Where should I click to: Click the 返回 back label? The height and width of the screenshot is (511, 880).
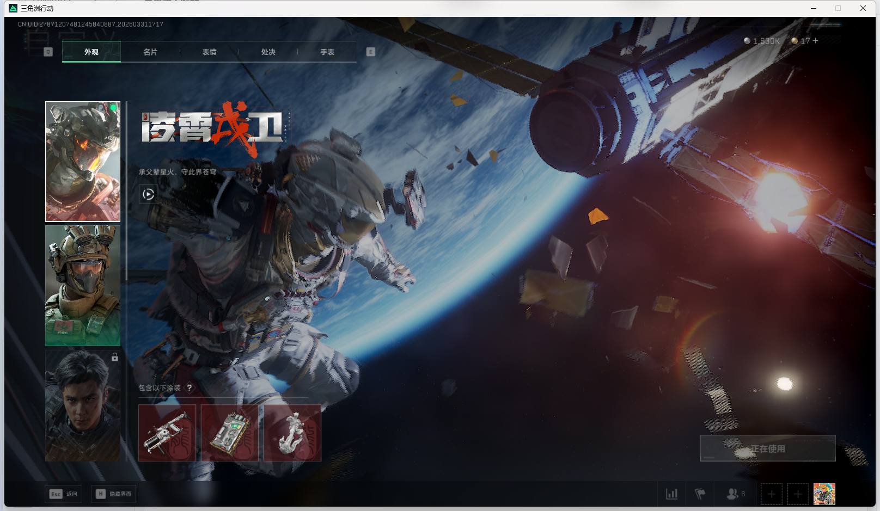pos(72,494)
